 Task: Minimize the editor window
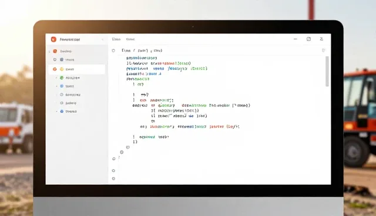(x=296, y=39)
